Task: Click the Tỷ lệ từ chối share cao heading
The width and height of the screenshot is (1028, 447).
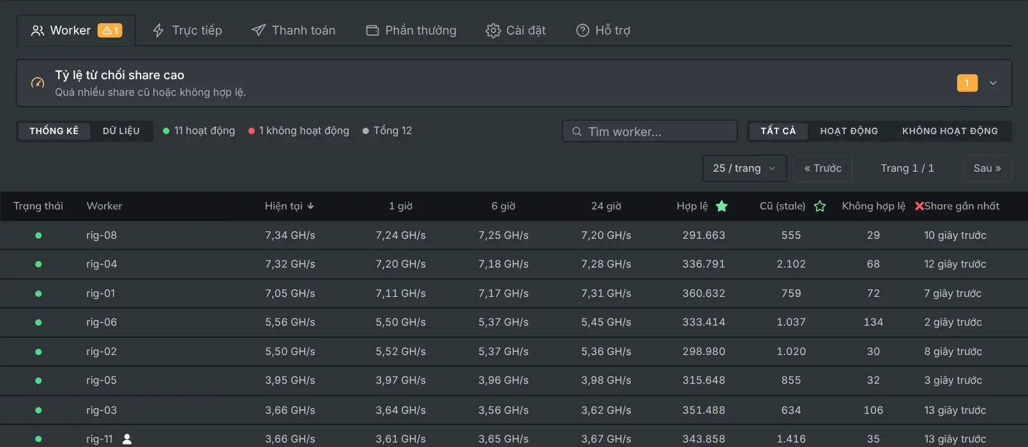Action: [x=119, y=75]
